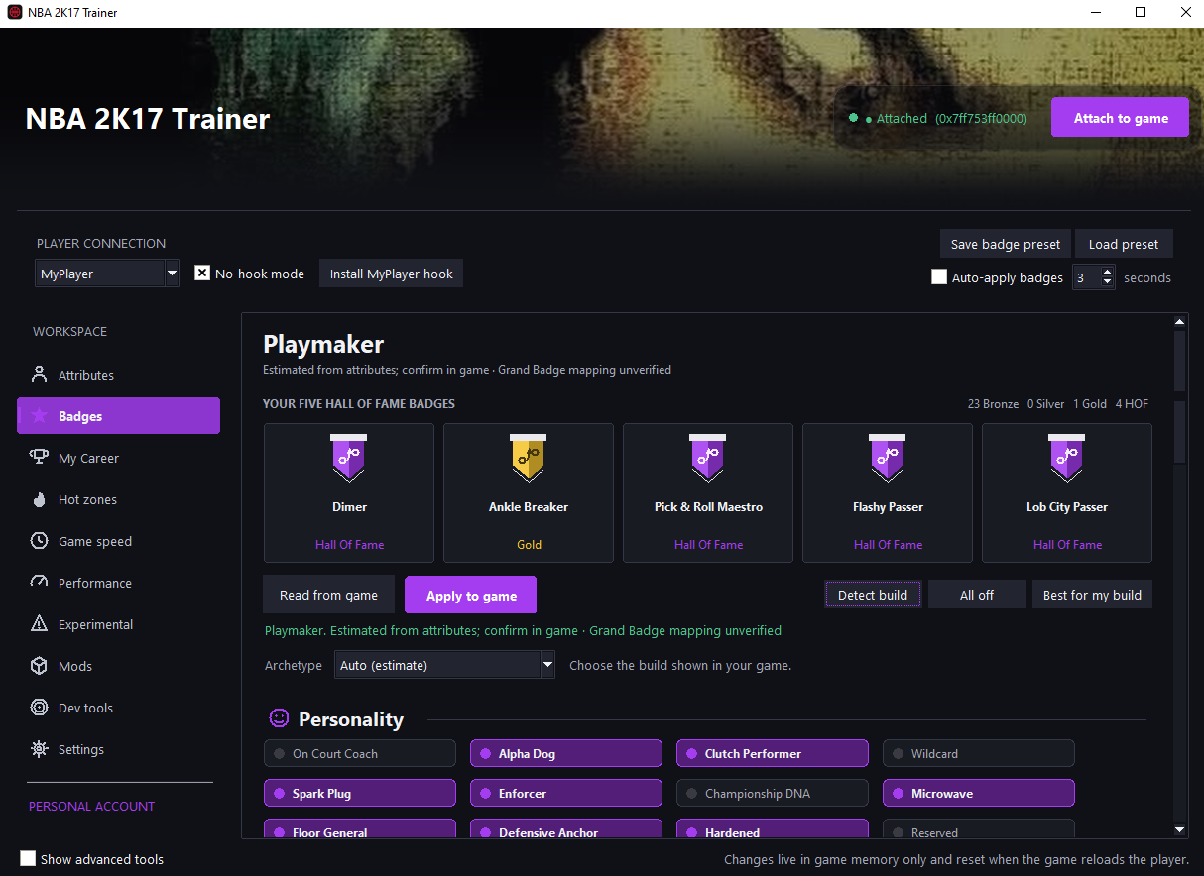Image resolution: width=1204 pixels, height=876 pixels.
Task: Toggle the Wildcard badge on
Action: click(979, 753)
